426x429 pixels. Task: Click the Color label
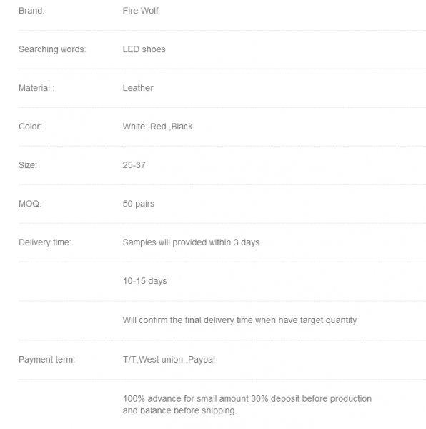[x=30, y=127]
